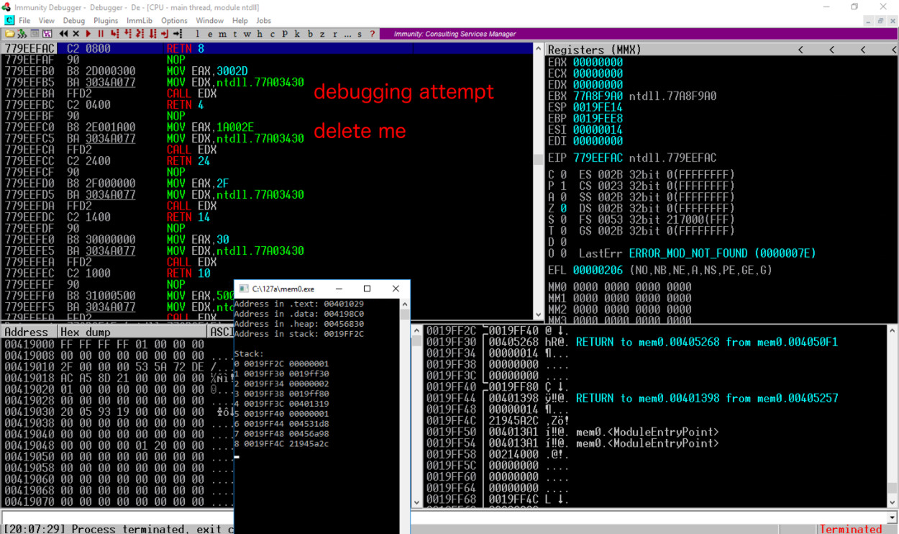Open the ImmLib menu
899x534 pixels.
139,21
